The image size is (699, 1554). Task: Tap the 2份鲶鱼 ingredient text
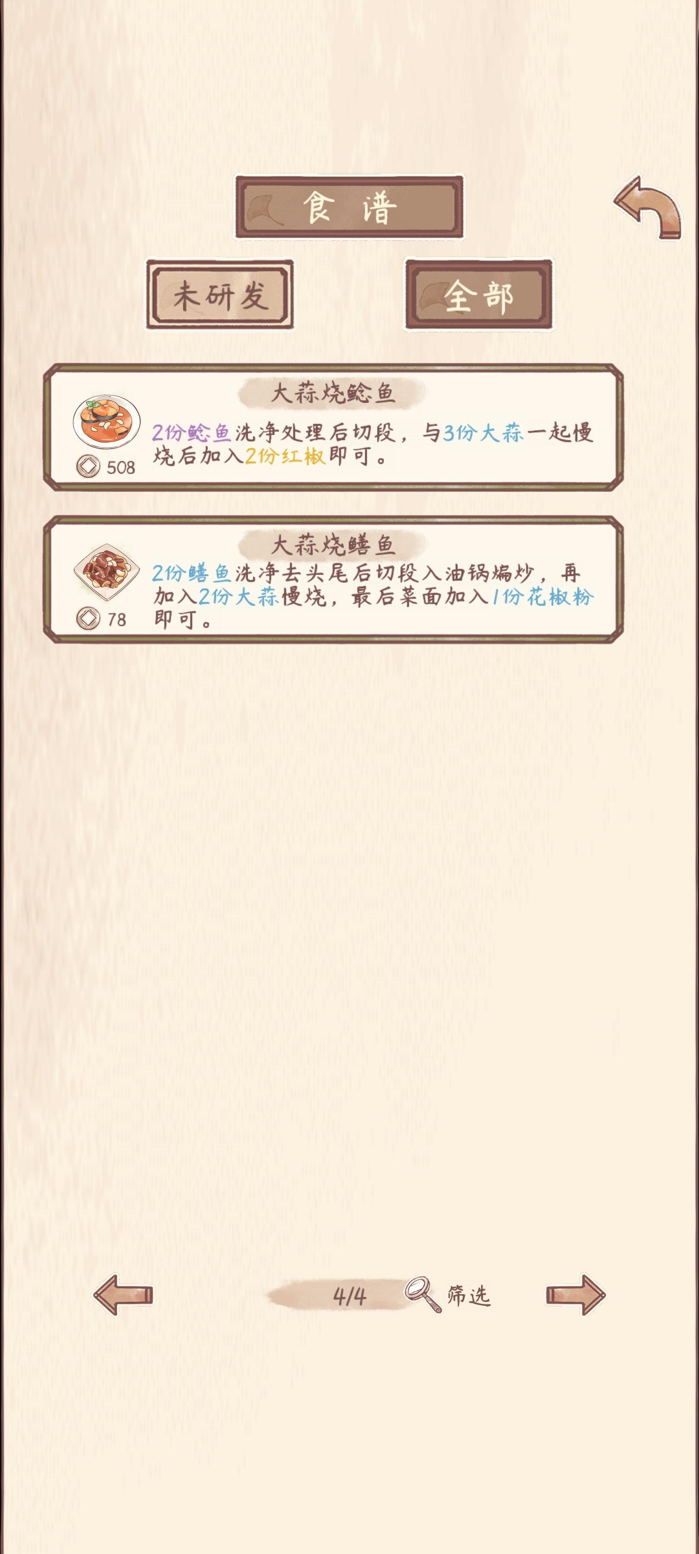(192, 433)
